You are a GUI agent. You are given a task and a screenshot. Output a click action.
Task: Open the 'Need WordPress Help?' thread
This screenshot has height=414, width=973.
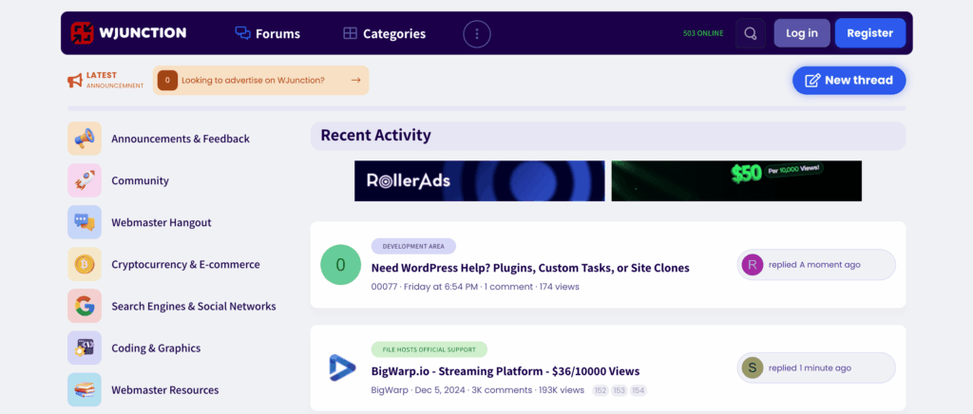pyautogui.click(x=530, y=269)
